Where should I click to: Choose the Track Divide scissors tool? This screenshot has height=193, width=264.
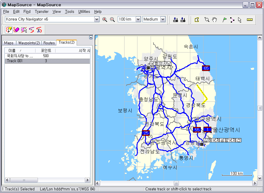click(x=39, y=30)
